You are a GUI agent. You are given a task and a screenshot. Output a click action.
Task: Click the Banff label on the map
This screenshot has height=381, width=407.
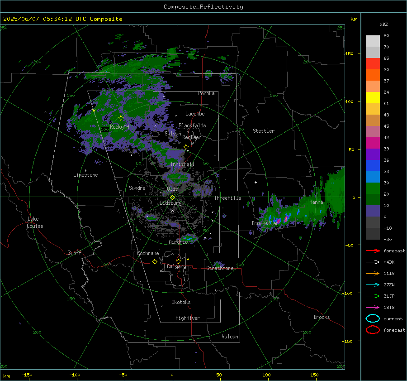pyautogui.click(x=75, y=252)
